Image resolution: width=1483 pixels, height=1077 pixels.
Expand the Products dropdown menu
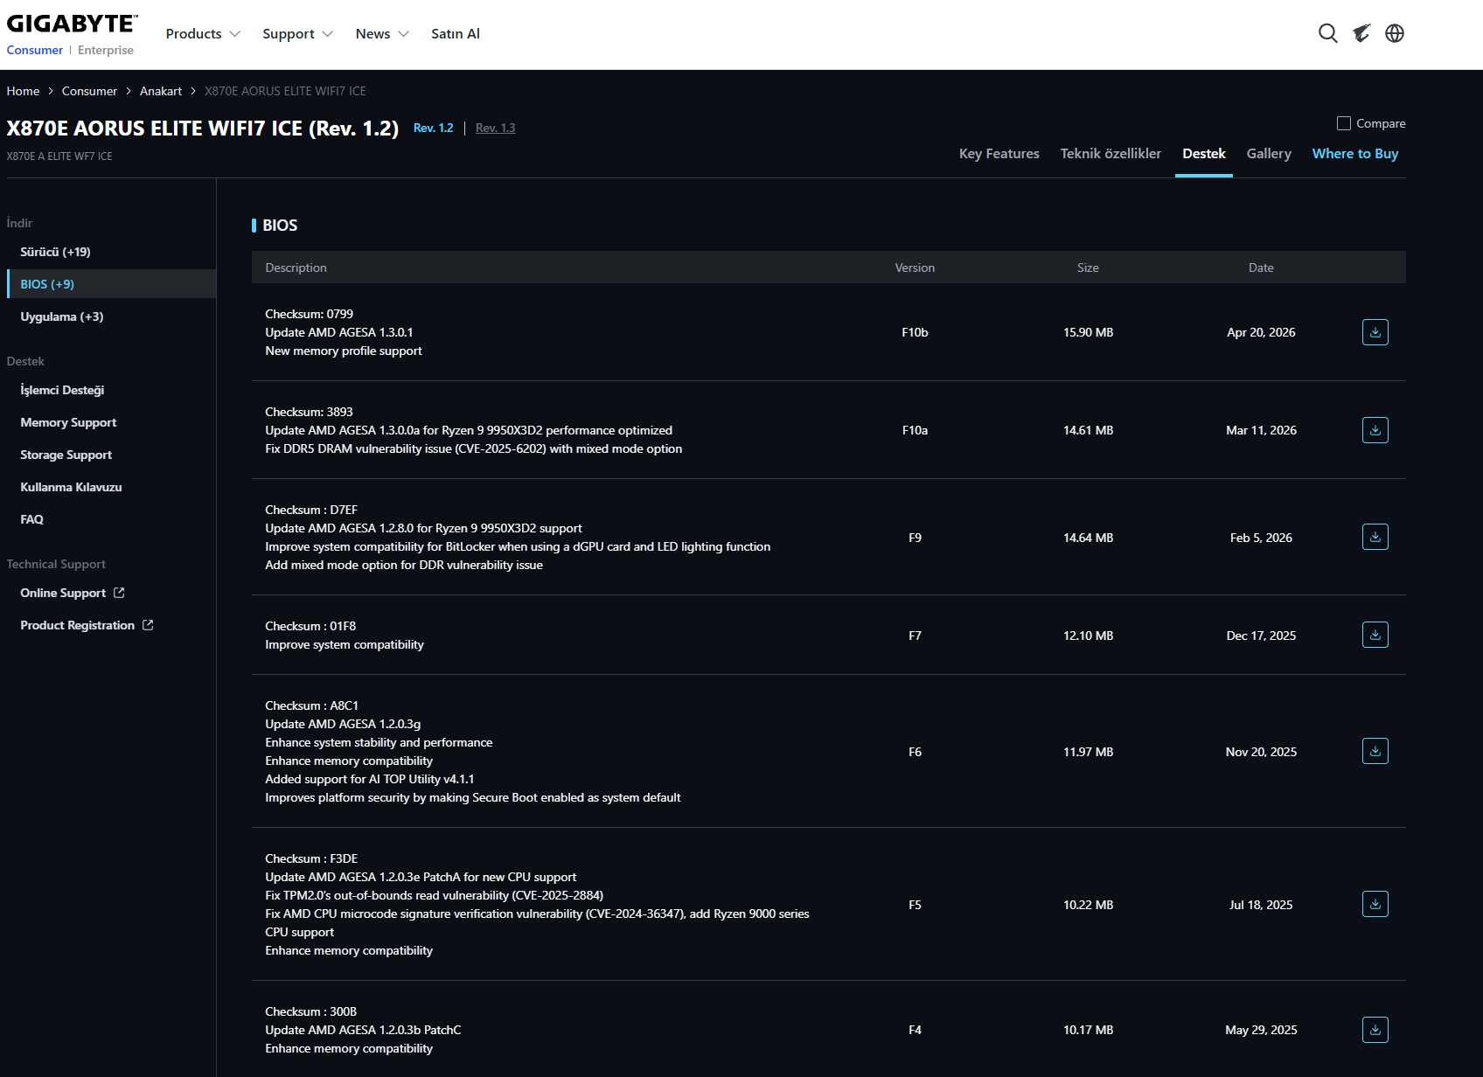[x=203, y=34]
